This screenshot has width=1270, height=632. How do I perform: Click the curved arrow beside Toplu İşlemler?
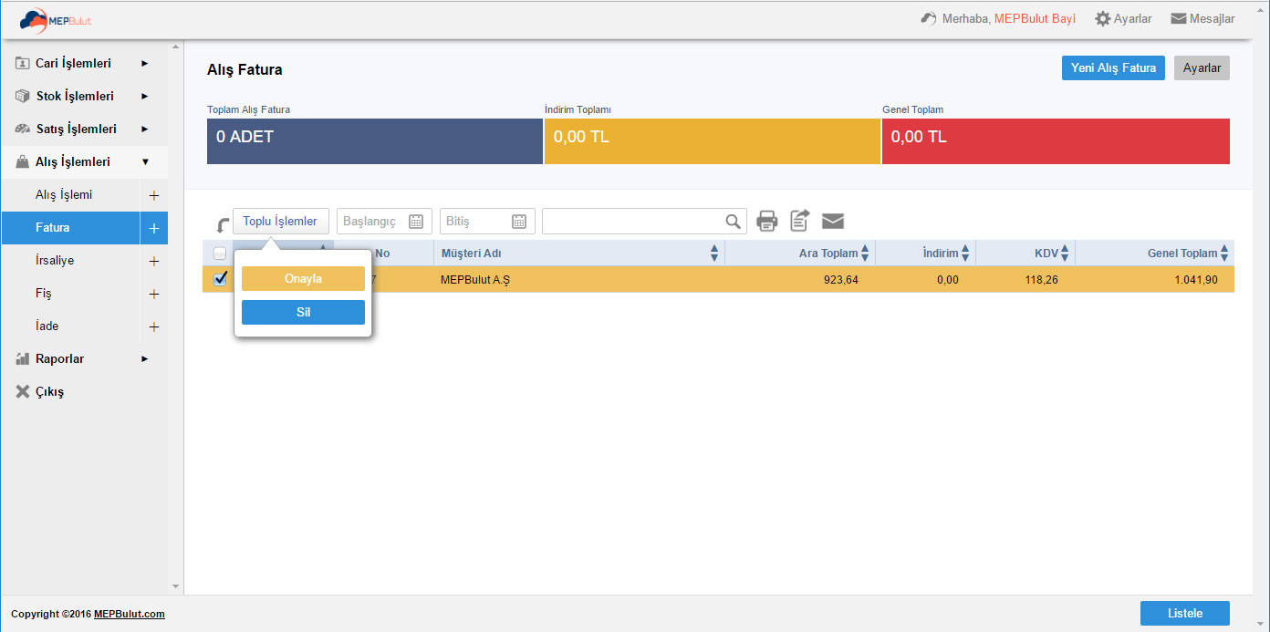tap(222, 224)
